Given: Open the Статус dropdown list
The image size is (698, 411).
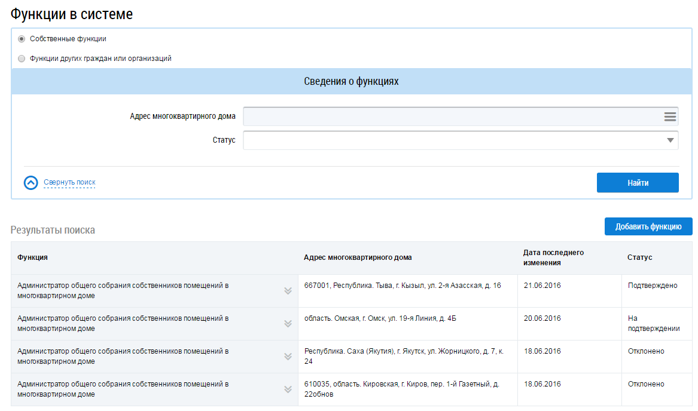Looking at the screenshot, I should click(455, 140).
